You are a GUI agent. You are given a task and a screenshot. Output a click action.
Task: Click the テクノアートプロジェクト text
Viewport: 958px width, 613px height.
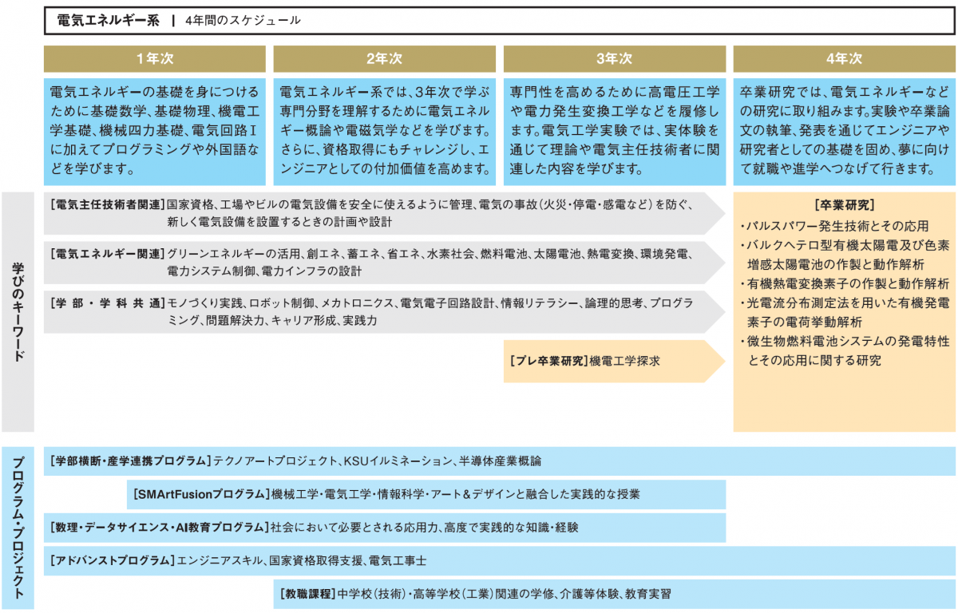(x=275, y=461)
